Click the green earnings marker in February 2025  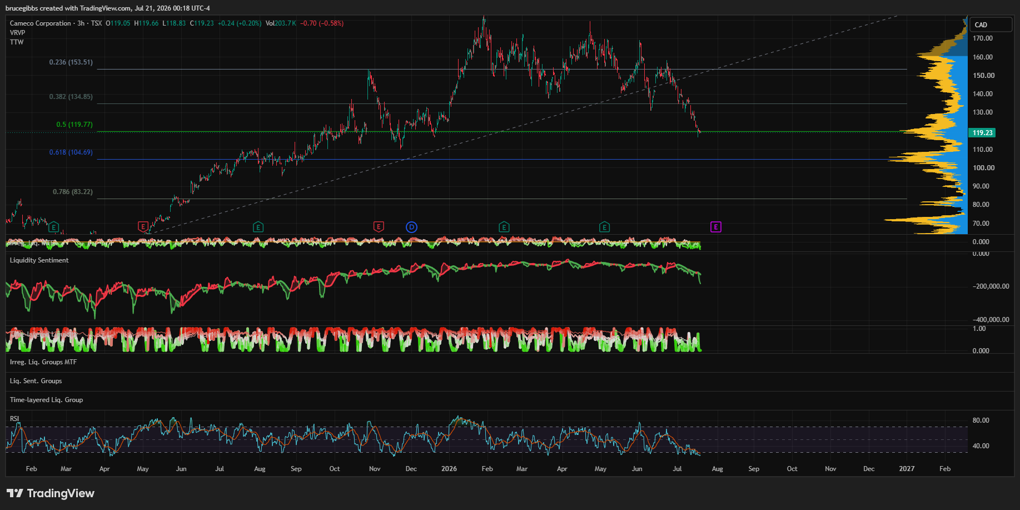coord(53,227)
